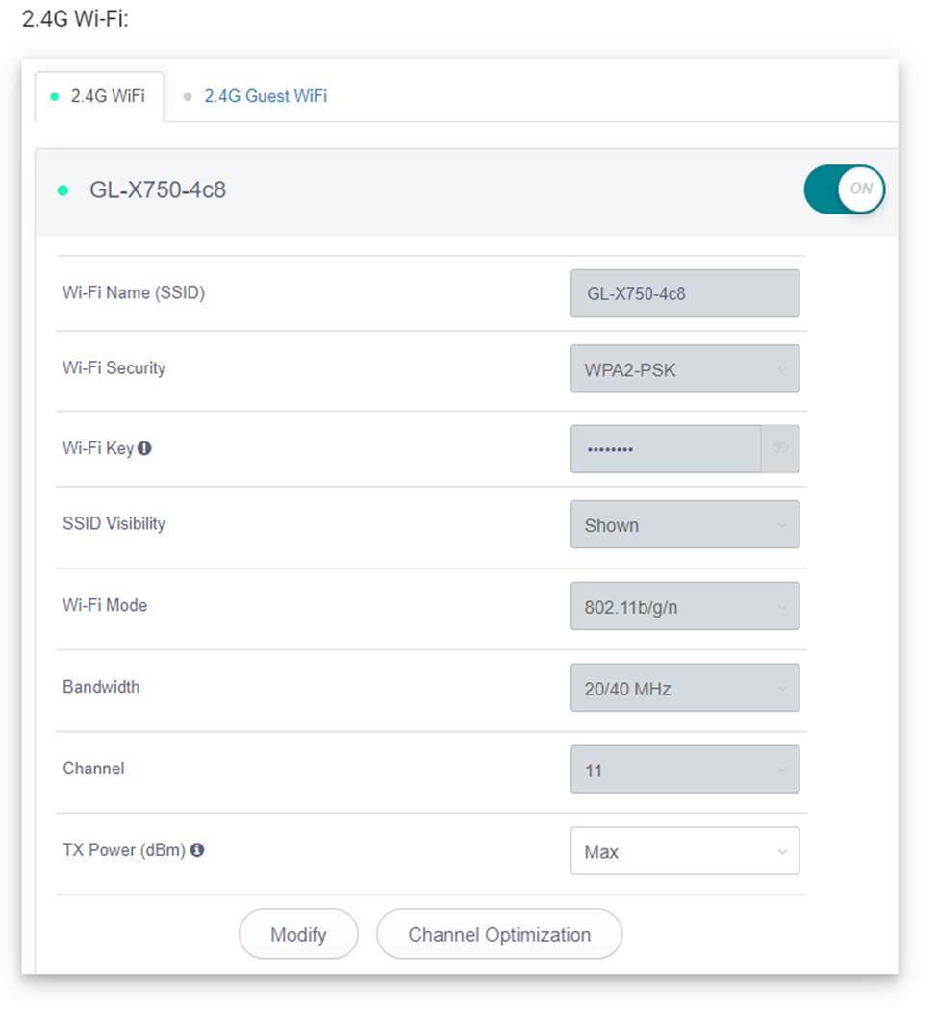Open the Wi-Fi Mode dropdown
This screenshot has height=1009, width=938.
click(685, 606)
